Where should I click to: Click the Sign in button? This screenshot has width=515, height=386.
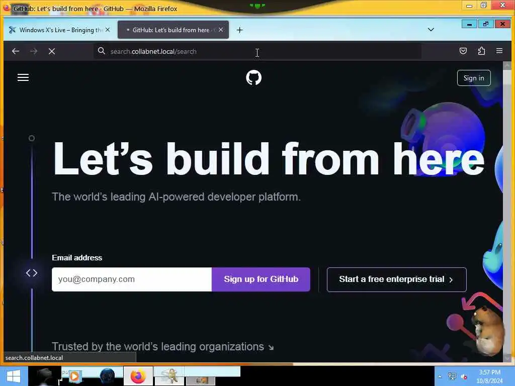click(474, 78)
